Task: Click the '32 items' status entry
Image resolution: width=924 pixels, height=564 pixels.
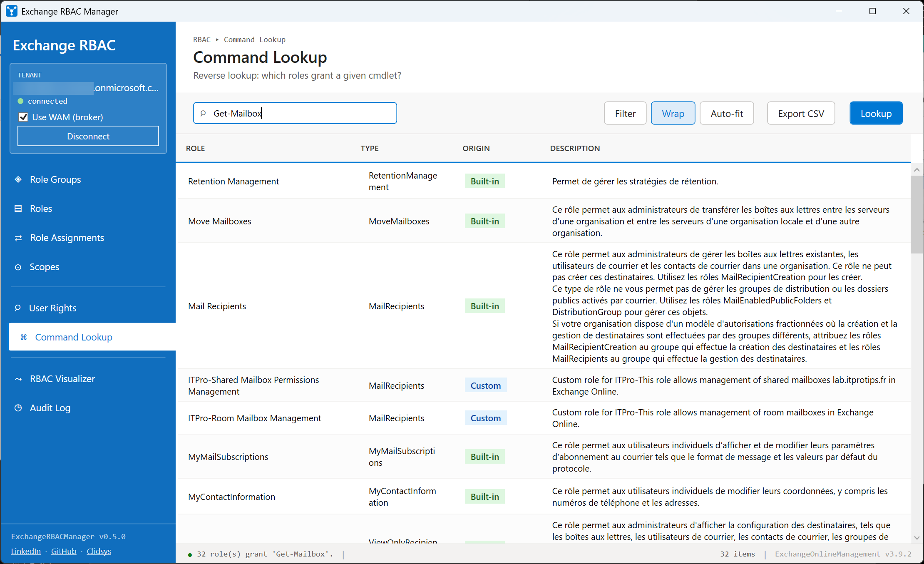Action: pyautogui.click(x=738, y=554)
